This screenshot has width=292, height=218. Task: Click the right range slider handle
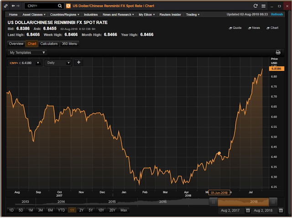(273, 202)
